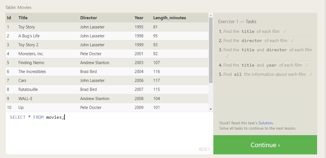
Task: Click length 107 in Finding Nemo row
Action: point(156,63)
